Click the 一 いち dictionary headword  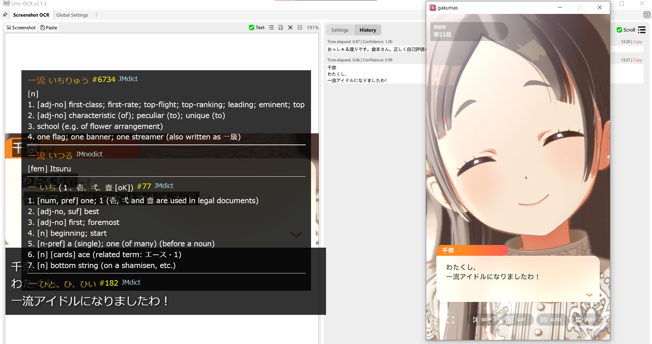pyautogui.click(x=41, y=187)
